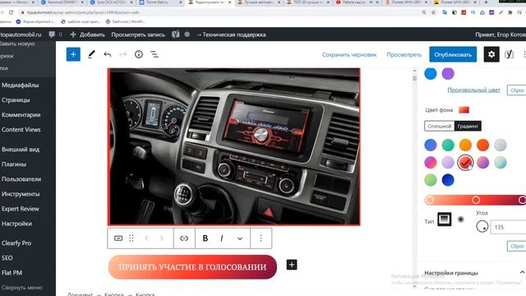Screen dimensions: 526x296
Task: Select the red-orange gradient swatch
Action: click(482, 145)
